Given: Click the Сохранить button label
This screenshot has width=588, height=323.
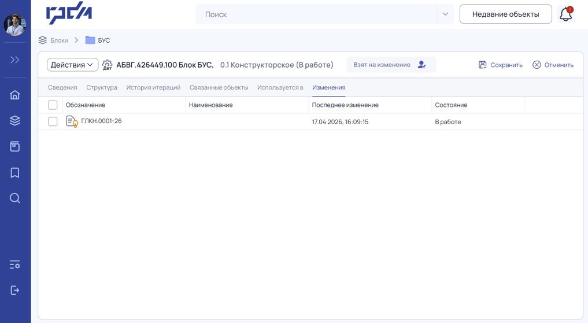Looking at the screenshot, I should tap(506, 65).
